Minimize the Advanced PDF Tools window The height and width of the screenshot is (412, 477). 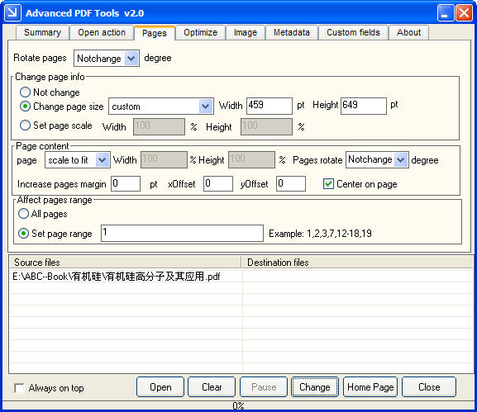tap(446, 13)
